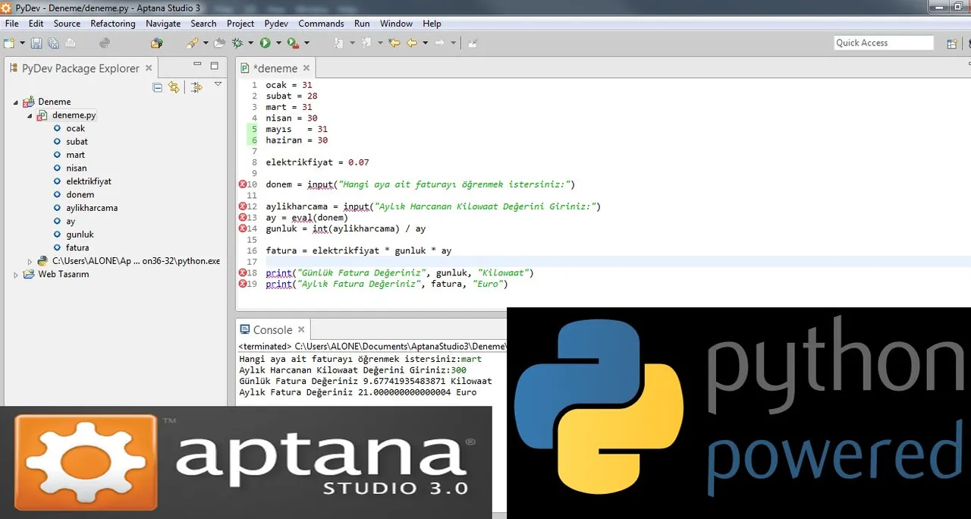
Task: Open the Back history dropdown arrow
Action: [x=426, y=43]
